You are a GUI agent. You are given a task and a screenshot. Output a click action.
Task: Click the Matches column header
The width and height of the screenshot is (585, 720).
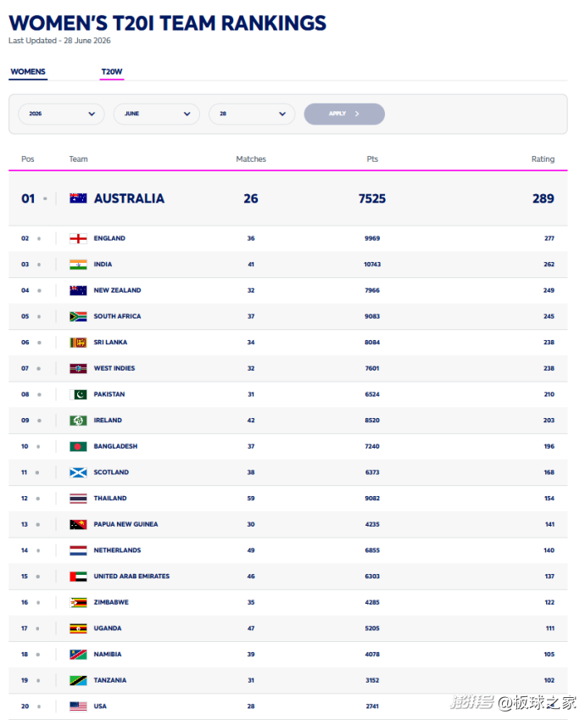pyautogui.click(x=251, y=159)
